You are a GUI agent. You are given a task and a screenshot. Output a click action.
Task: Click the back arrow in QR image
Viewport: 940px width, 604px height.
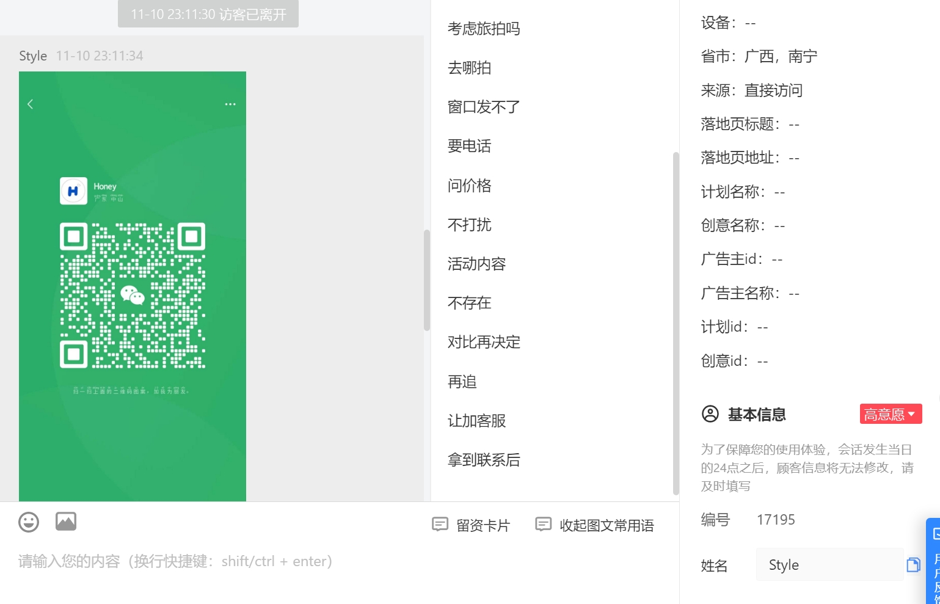(x=31, y=104)
